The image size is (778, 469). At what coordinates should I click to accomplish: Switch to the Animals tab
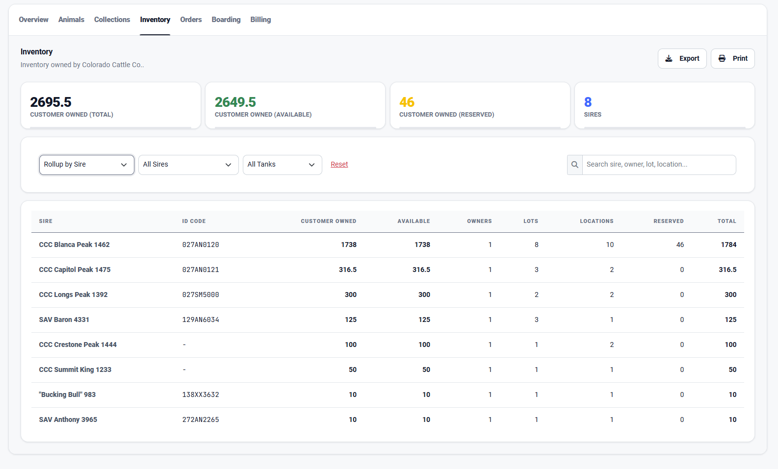click(x=71, y=20)
